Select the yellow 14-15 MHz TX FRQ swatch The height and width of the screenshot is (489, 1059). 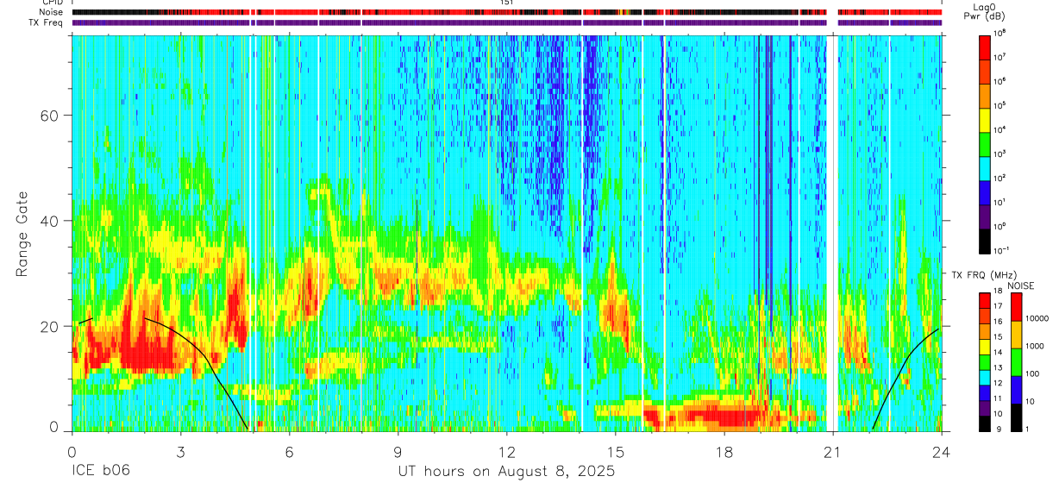point(985,347)
